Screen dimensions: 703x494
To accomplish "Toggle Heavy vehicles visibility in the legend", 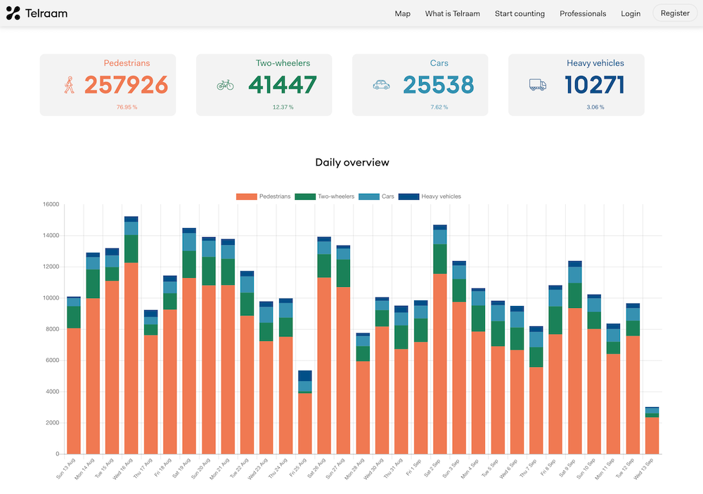I will pos(440,196).
